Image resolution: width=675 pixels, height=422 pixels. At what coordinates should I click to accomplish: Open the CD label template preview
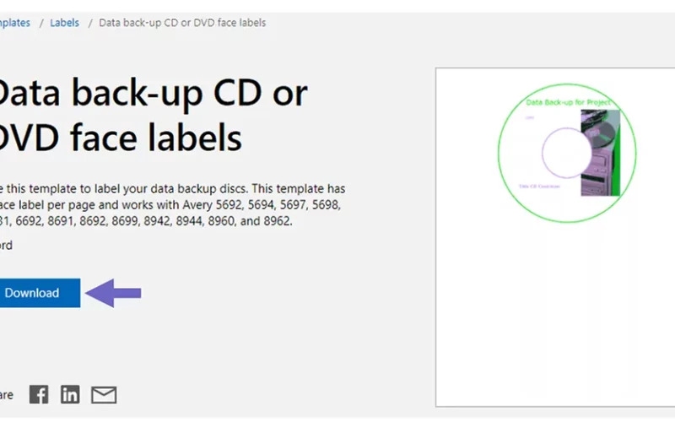point(555,237)
